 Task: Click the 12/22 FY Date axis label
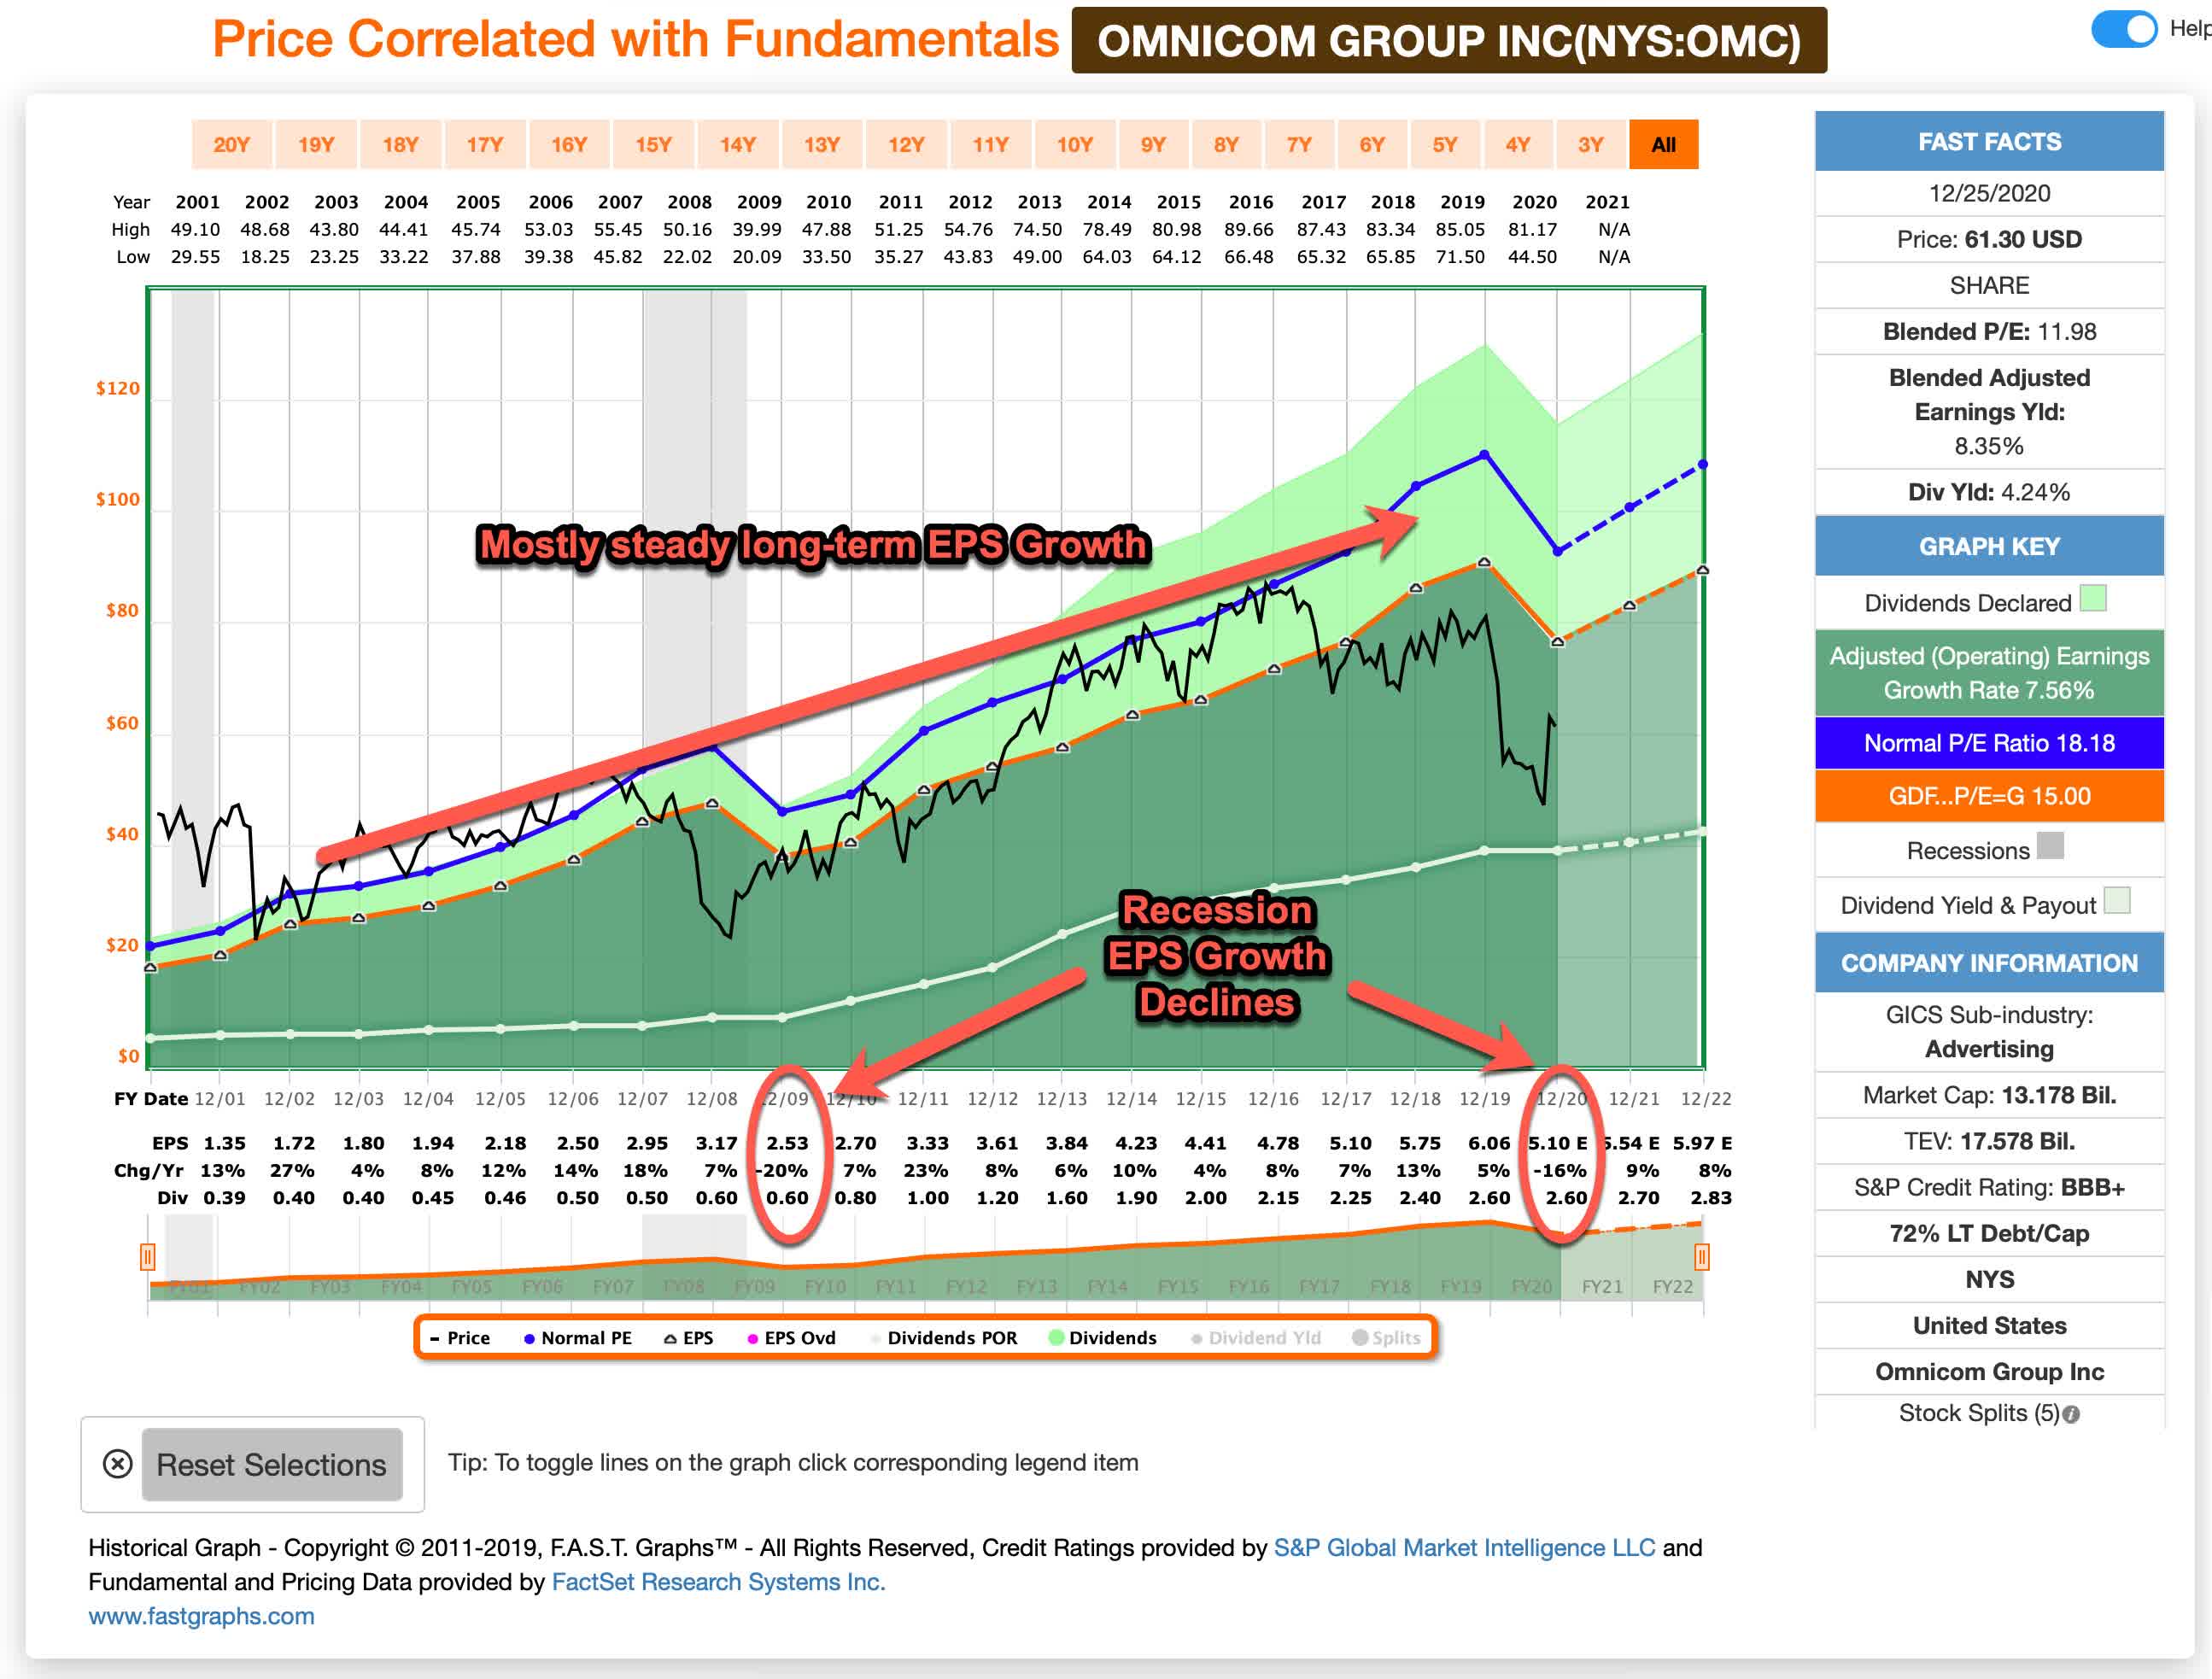click(x=1705, y=1098)
